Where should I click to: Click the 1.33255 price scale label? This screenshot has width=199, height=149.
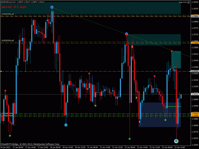pyautogui.click(x=195, y=80)
